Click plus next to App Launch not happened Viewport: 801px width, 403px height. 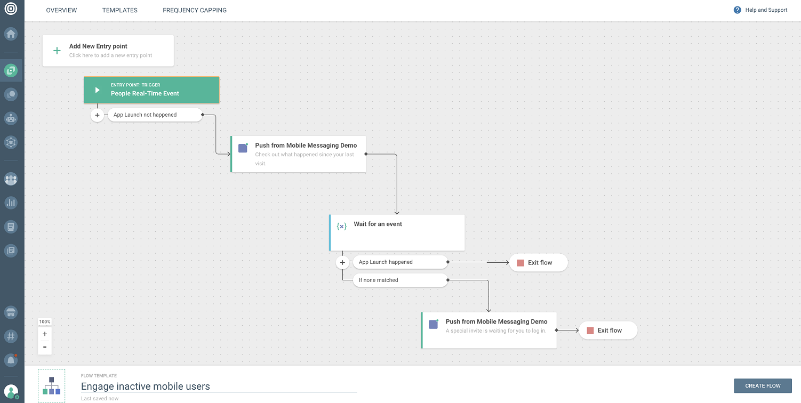[x=97, y=115]
